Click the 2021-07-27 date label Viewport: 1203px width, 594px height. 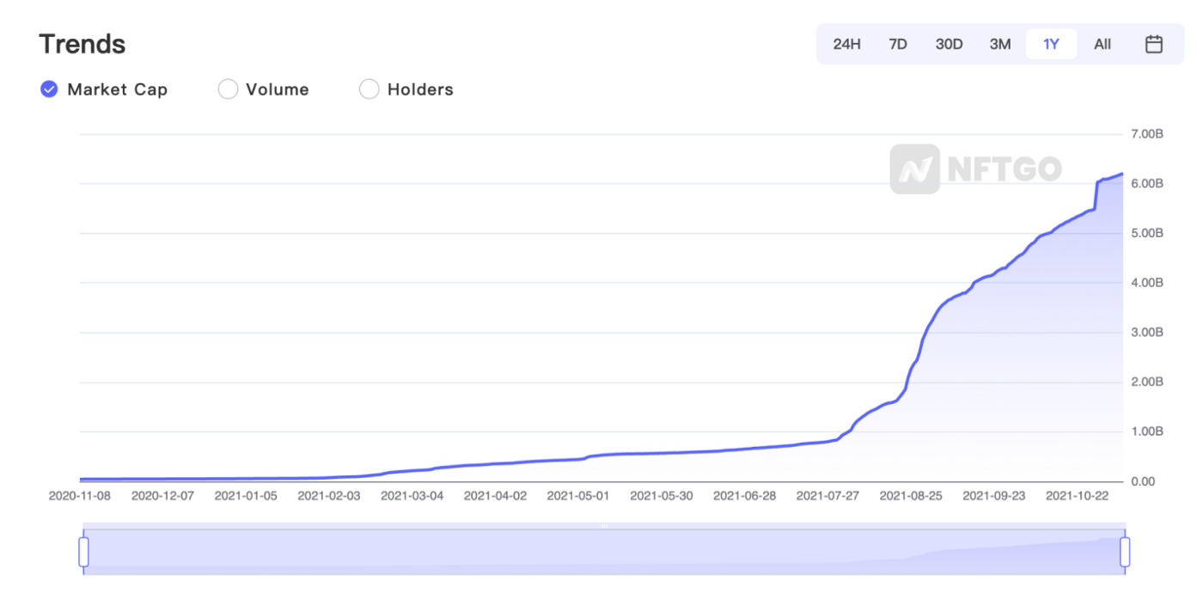point(827,496)
